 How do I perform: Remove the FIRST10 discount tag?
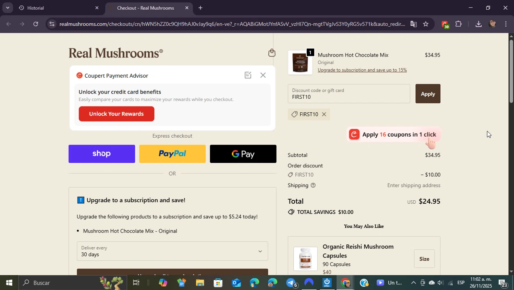(x=324, y=114)
